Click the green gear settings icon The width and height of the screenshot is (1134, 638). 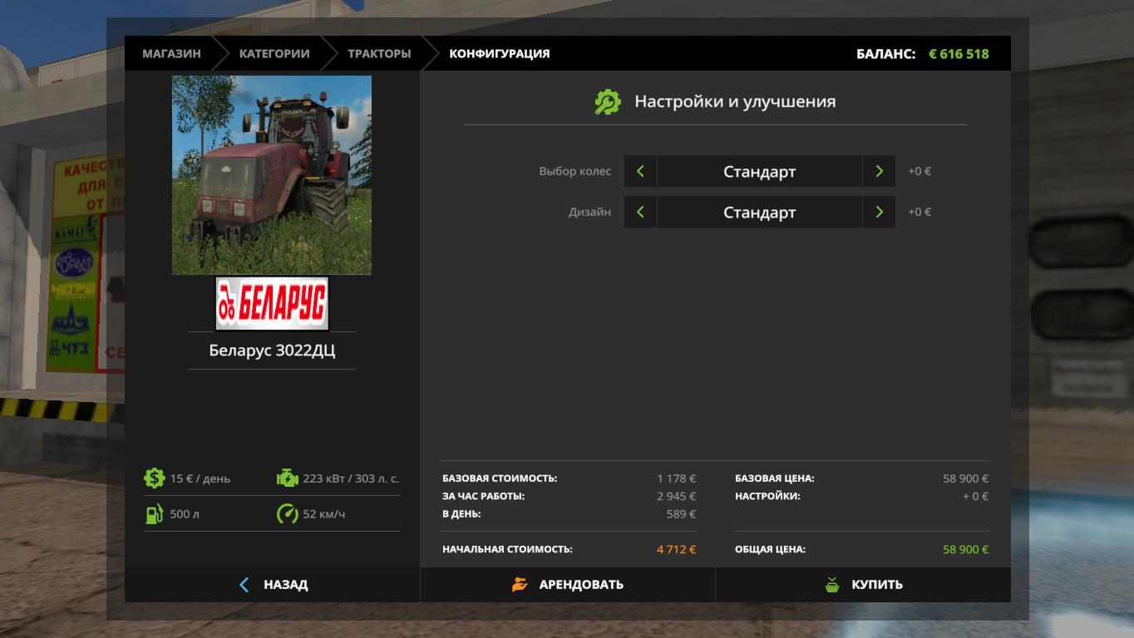pos(608,102)
